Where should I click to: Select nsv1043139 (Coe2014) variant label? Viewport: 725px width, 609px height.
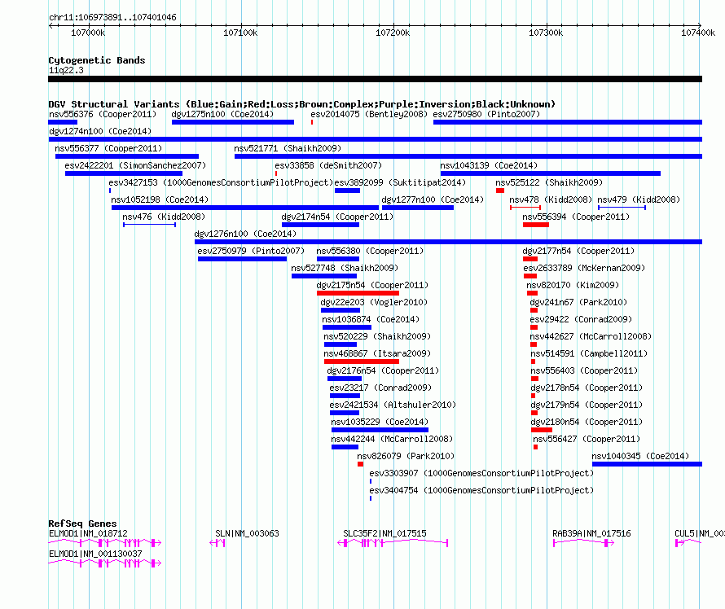tap(489, 165)
